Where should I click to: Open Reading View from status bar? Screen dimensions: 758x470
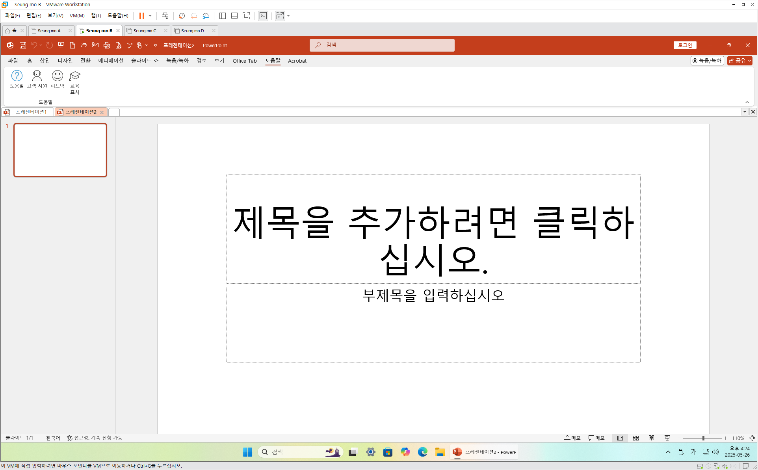[x=652, y=438]
